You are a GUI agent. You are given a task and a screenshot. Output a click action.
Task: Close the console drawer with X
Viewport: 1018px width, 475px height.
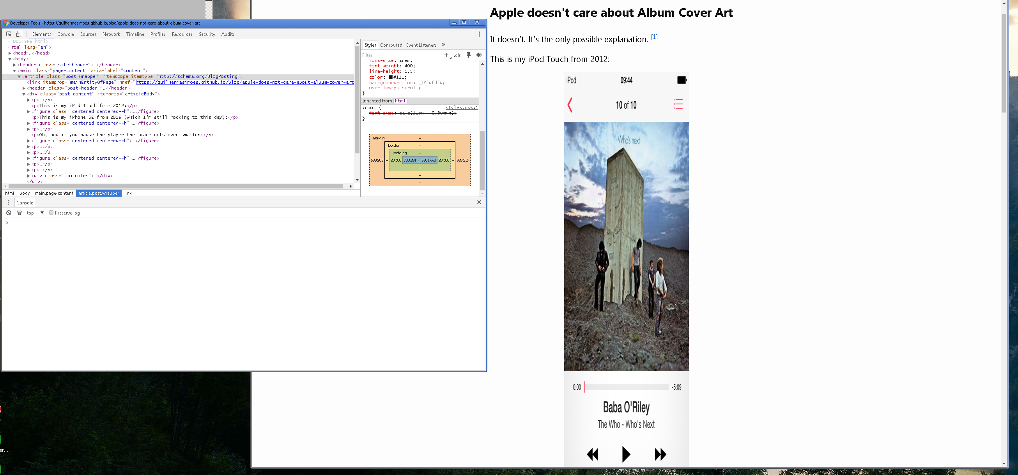click(479, 202)
